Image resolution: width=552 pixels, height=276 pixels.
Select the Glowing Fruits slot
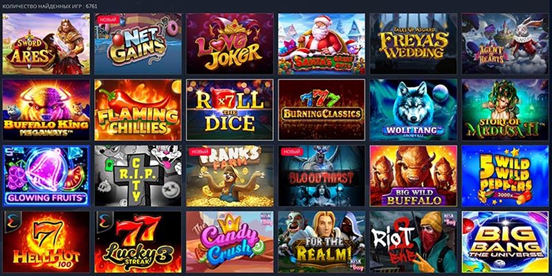(x=46, y=176)
